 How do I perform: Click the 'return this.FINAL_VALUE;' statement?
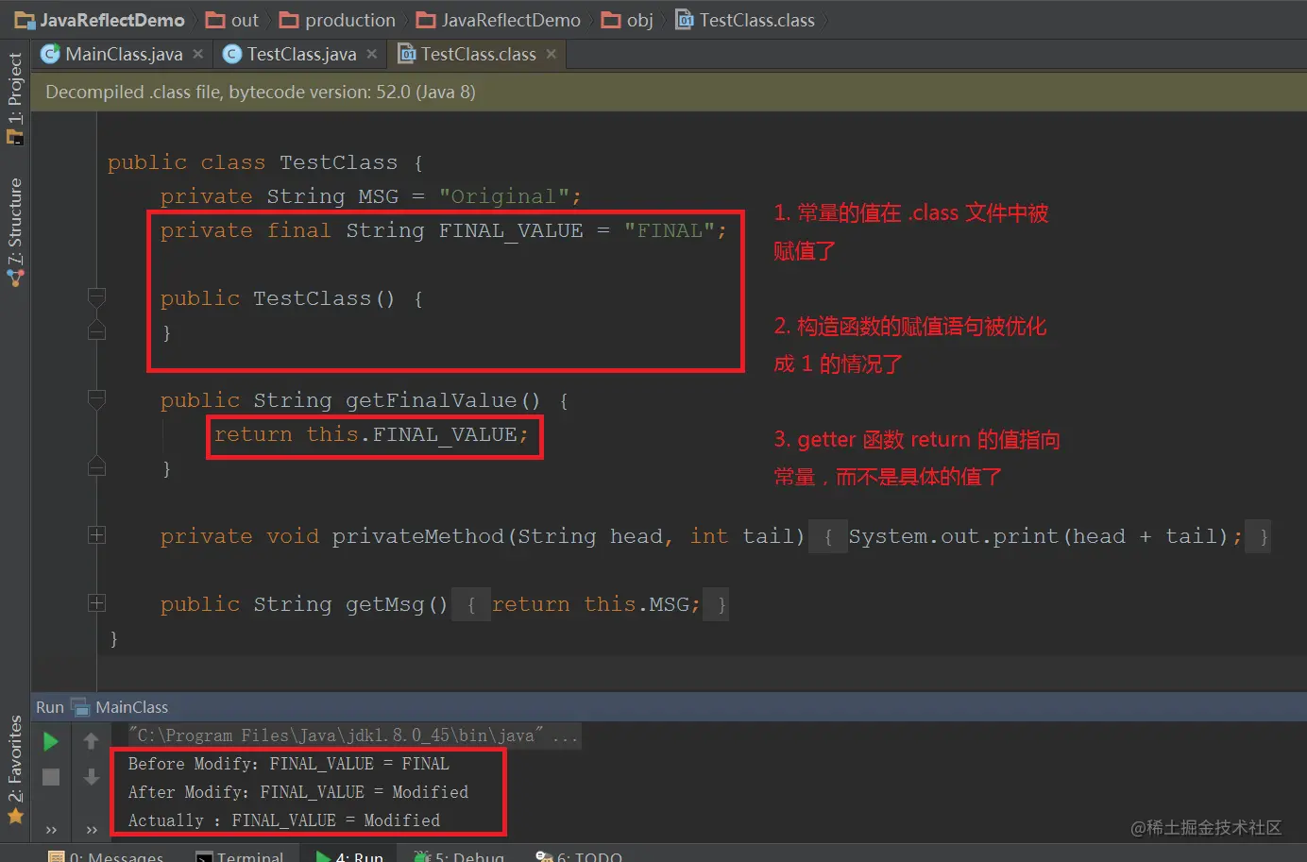click(371, 434)
